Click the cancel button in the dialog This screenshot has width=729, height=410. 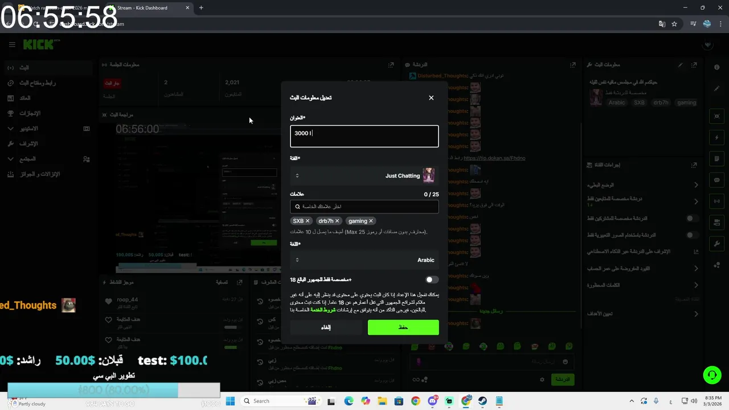click(326, 327)
